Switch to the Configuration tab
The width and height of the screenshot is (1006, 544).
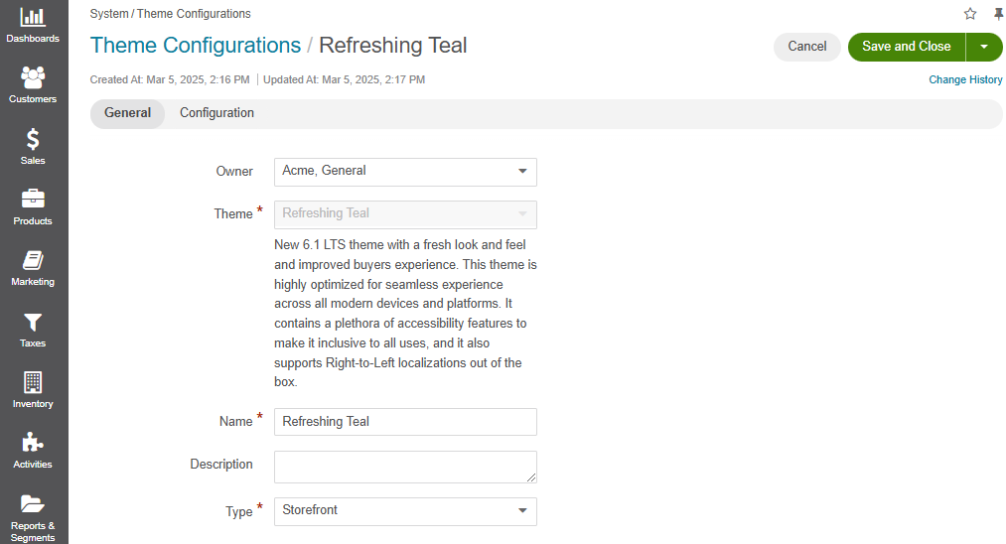coord(216,113)
